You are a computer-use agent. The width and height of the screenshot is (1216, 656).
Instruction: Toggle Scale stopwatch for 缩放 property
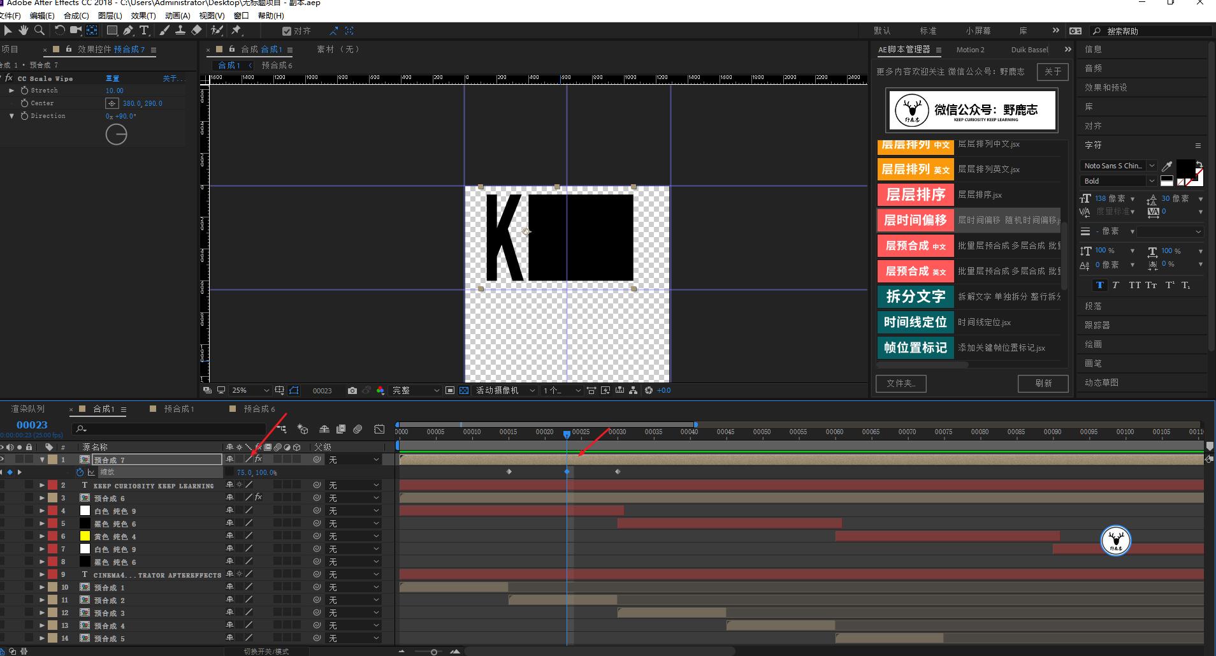(x=80, y=472)
